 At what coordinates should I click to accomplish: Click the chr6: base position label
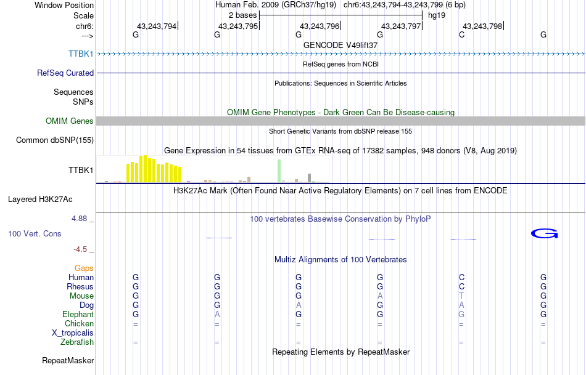85,26
